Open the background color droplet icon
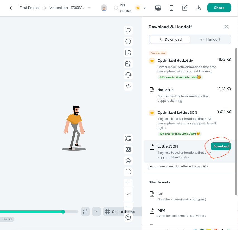The height and width of the screenshot is (230, 238). pyautogui.click(x=128, y=161)
